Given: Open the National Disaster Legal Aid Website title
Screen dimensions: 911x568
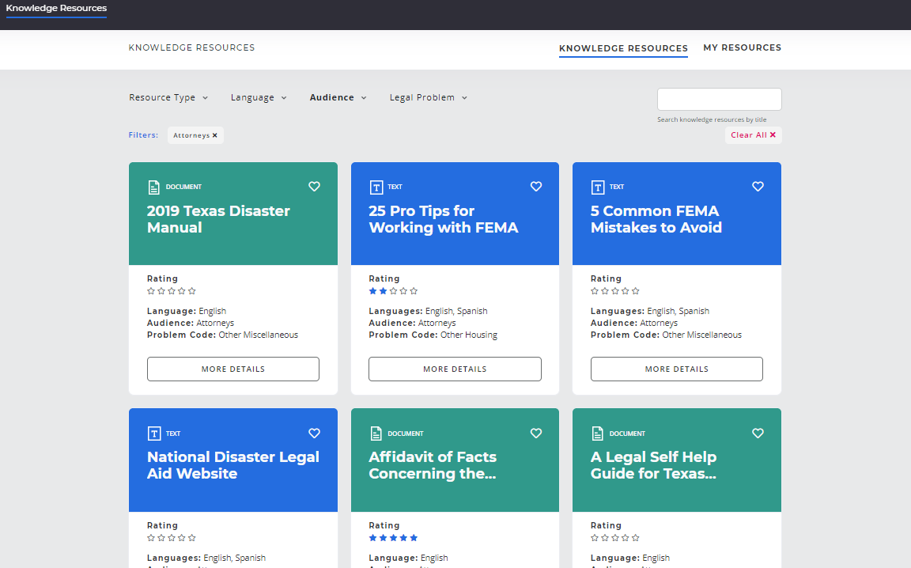Looking at the screenshot, I should [233, 465].
